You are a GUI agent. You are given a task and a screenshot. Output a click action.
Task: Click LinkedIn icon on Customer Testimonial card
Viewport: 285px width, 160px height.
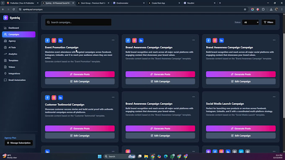click(x=60, y=98)
